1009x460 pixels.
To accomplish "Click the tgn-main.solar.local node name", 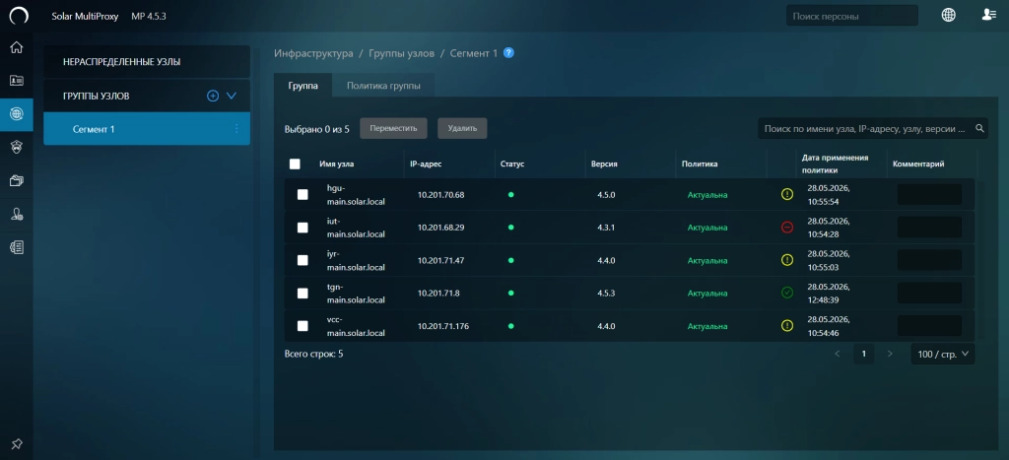I will pos(356,293).
